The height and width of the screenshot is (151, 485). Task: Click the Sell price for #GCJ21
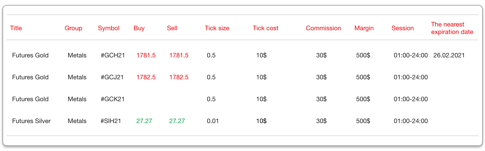point(179,77)
